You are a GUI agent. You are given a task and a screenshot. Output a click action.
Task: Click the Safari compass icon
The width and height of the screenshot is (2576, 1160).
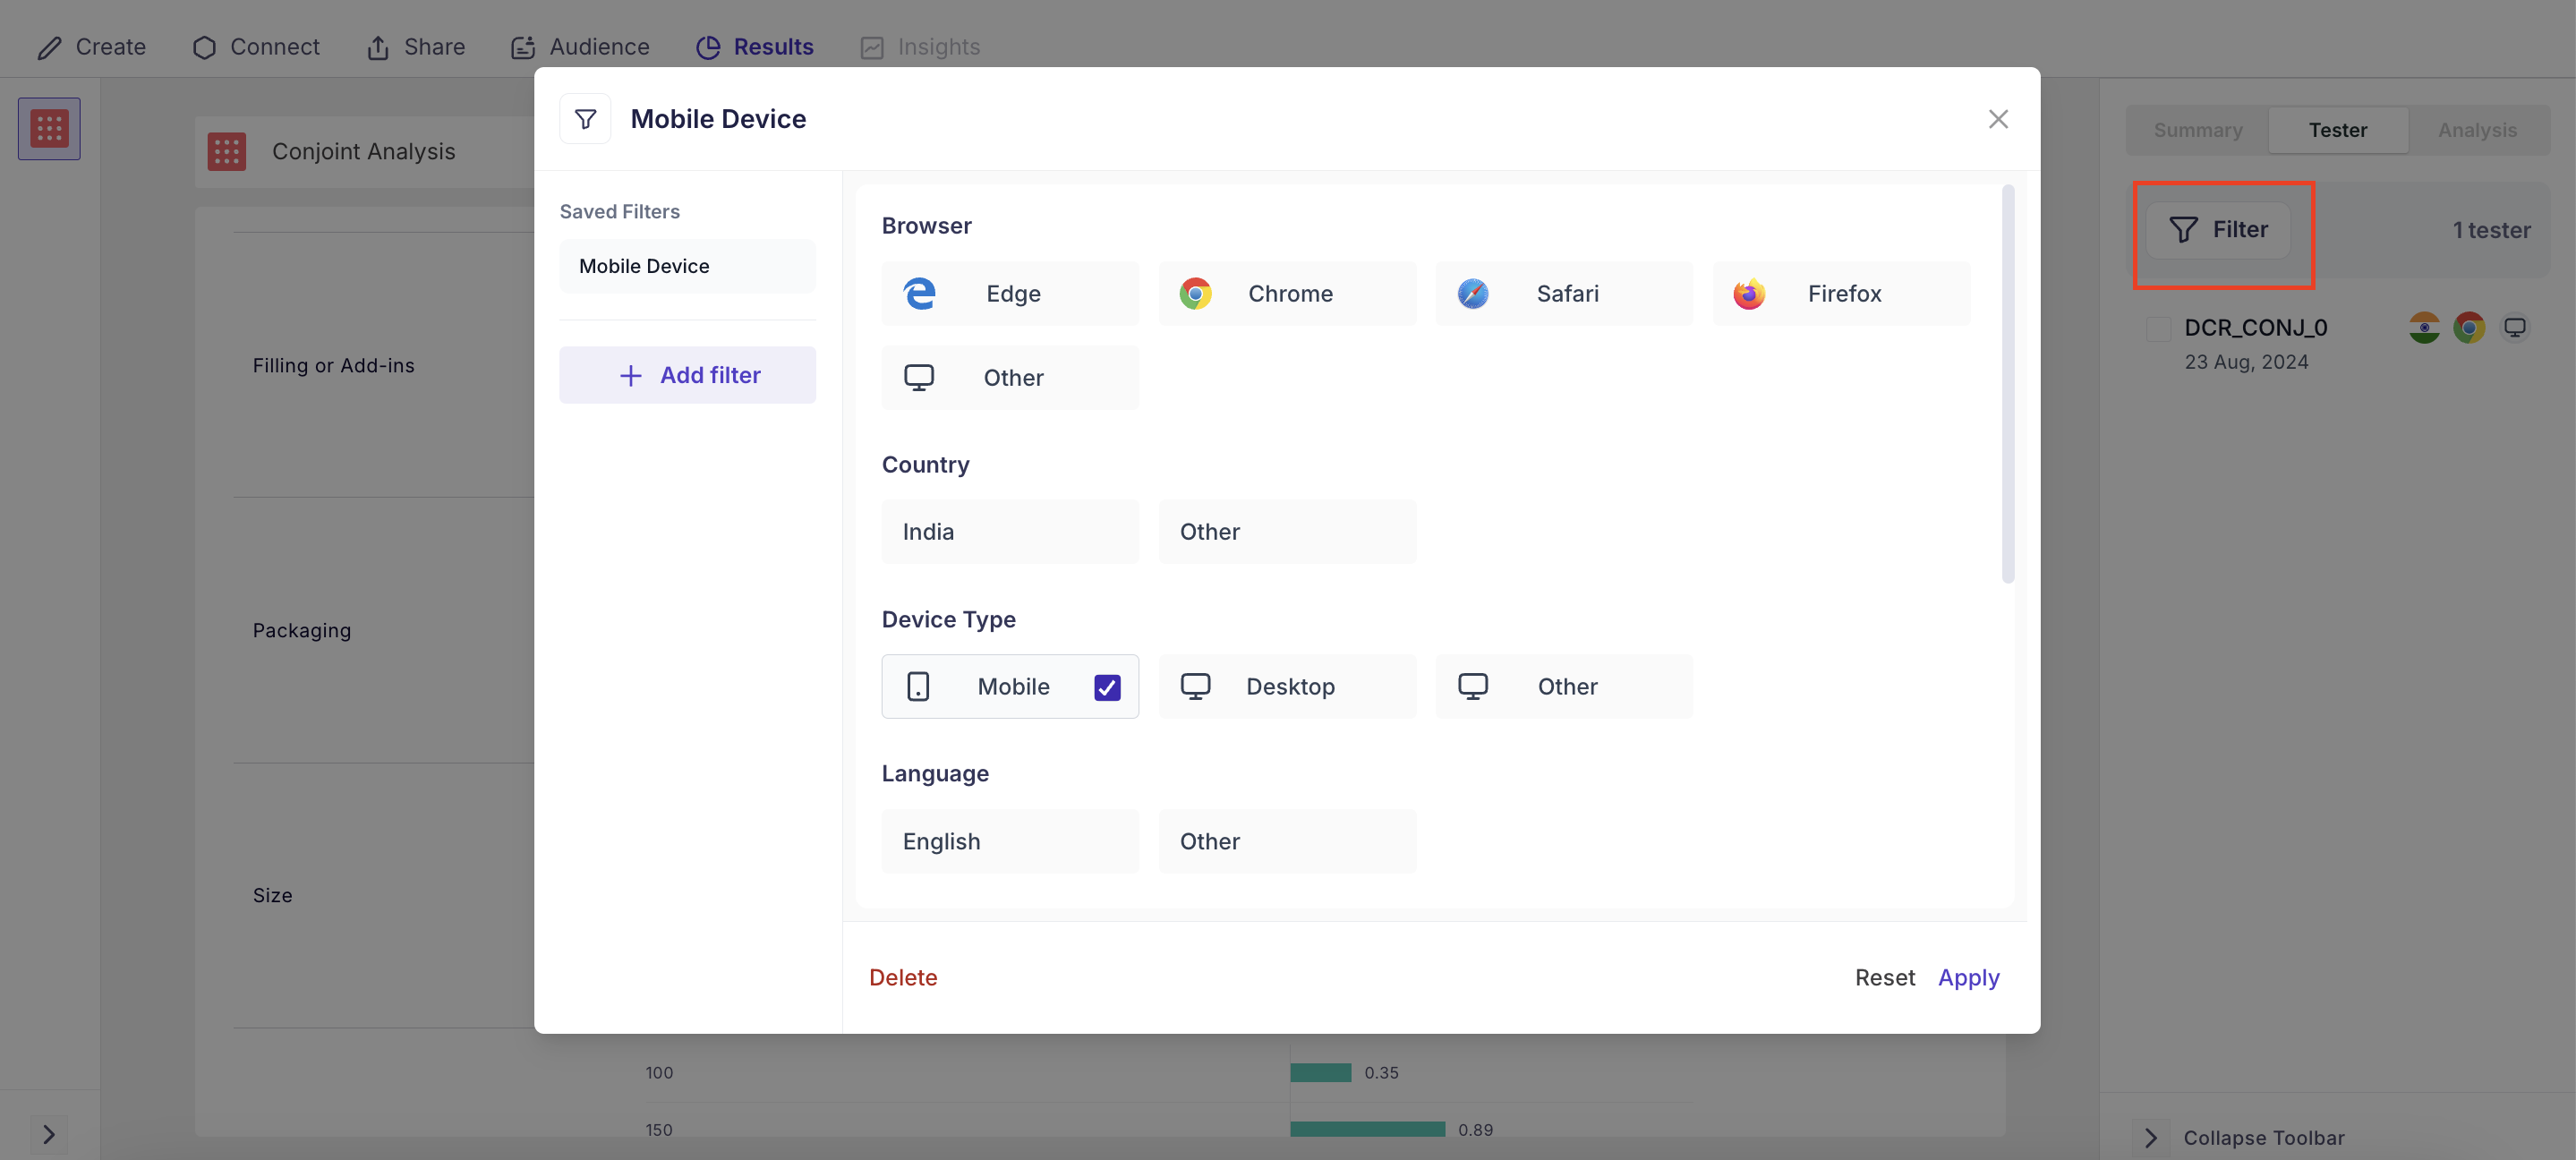1472,293
